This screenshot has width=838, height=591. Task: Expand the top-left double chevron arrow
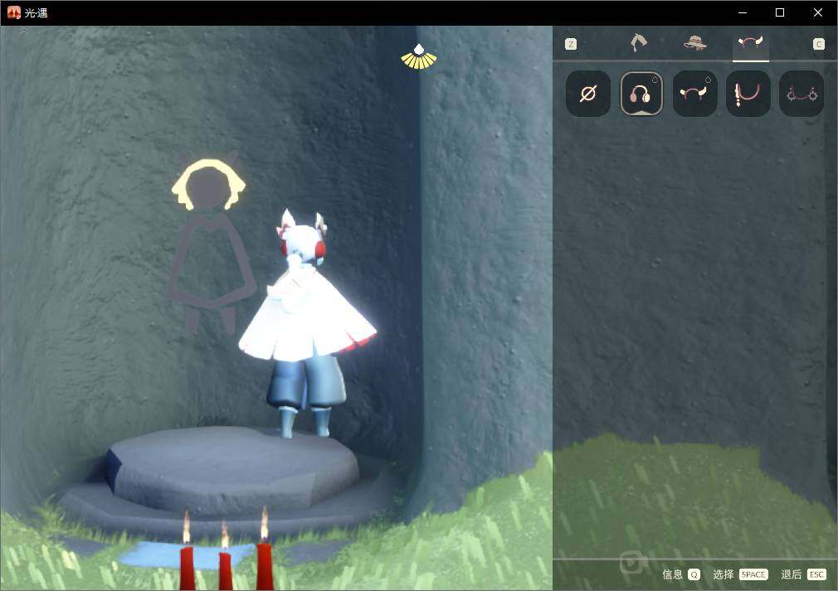[x=23, y=31]
